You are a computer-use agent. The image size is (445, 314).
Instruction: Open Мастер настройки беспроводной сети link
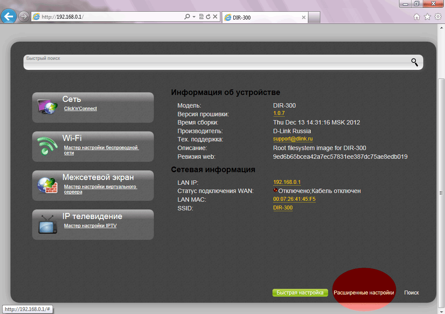[101, 150]
